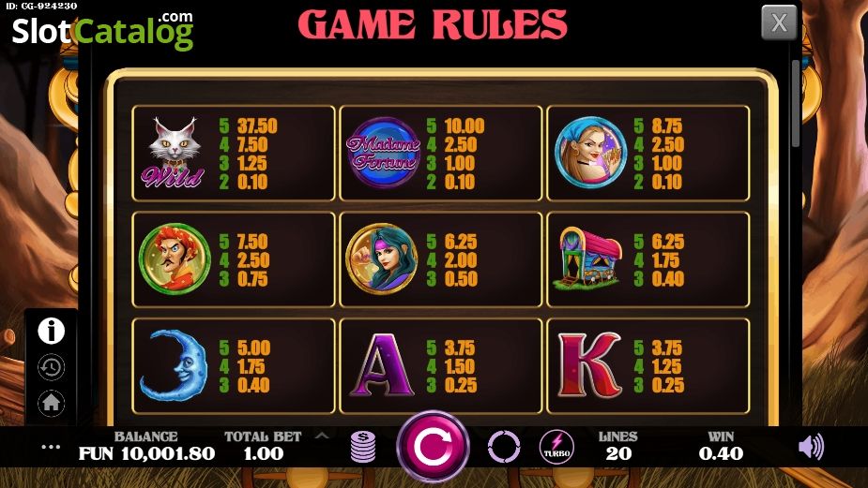This screenshot has height=488, width=868.
Task: Spin the reels with the pink button
Action: [433, 447]
